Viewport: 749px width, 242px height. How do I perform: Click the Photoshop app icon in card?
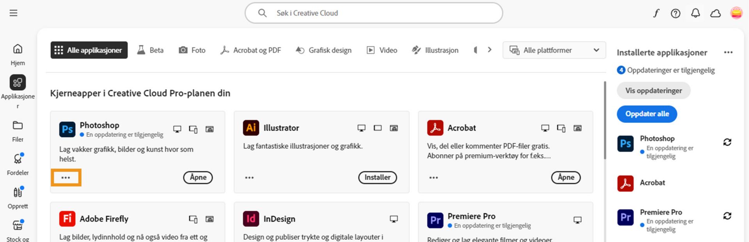(67, 129)
